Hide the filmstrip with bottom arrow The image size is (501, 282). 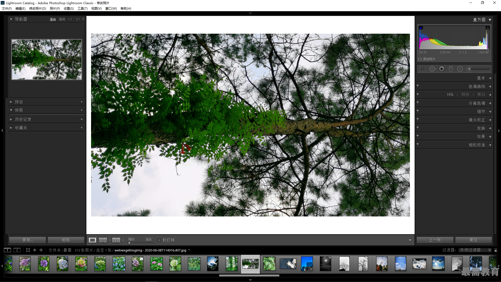[x=250, y=280]
